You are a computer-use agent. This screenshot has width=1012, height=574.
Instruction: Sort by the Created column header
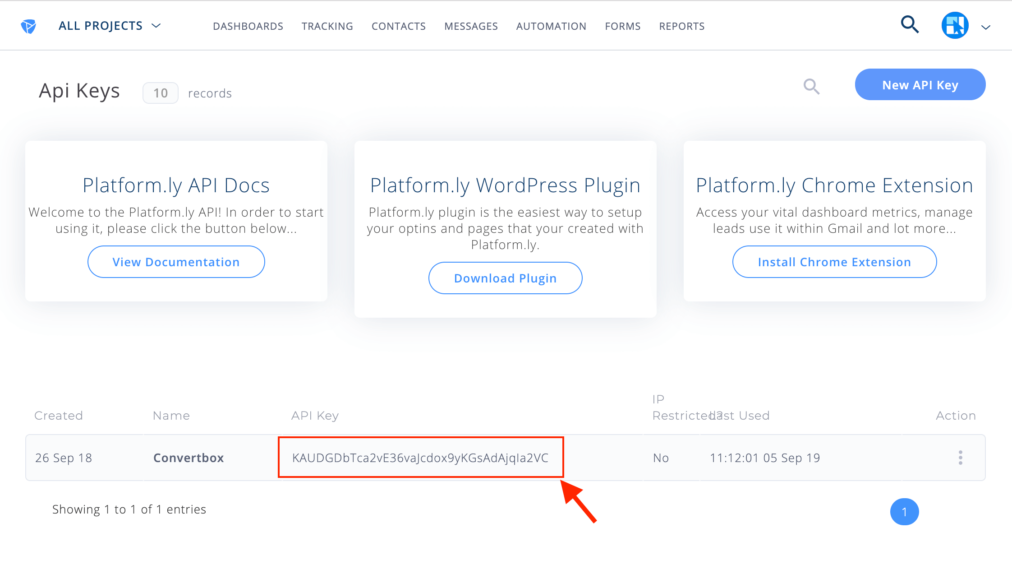59,416
